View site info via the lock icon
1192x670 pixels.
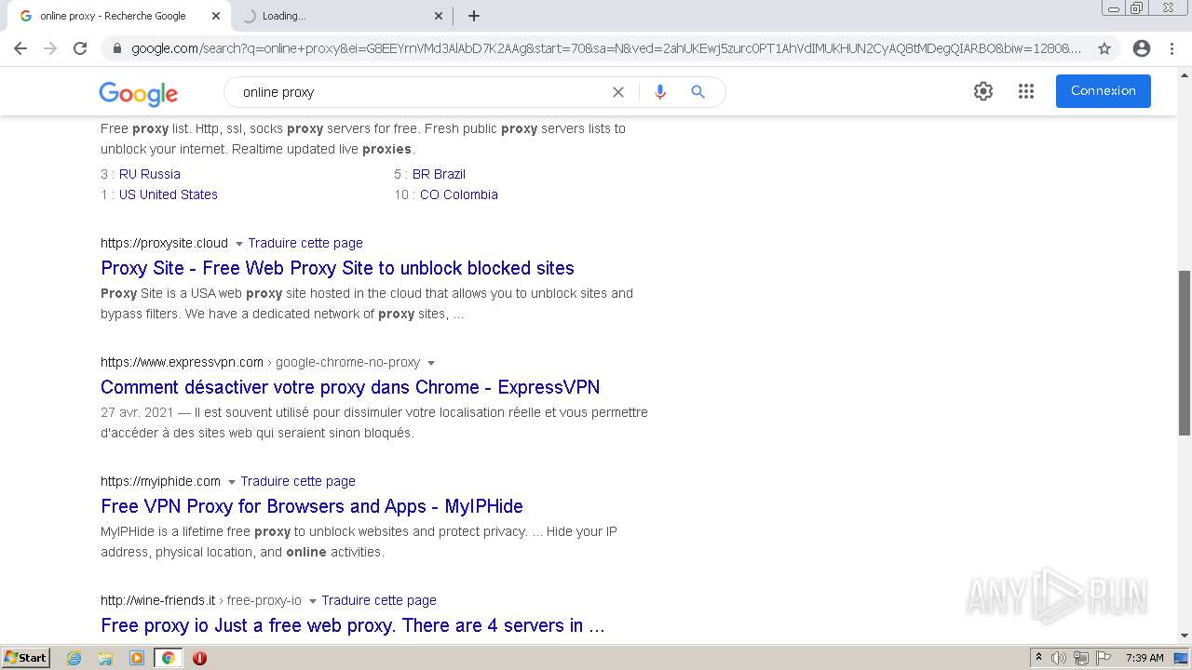[116, 48]
